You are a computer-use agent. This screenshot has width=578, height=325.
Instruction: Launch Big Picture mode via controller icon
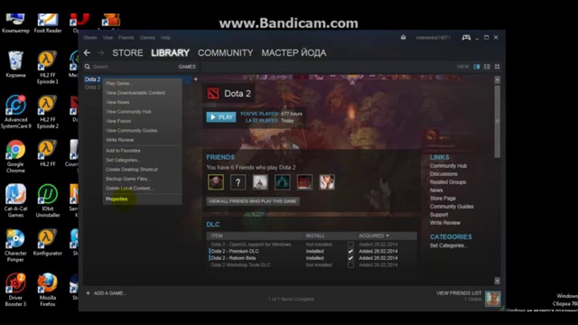466,37
